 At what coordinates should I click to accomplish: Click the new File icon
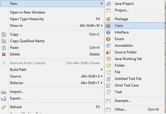(x=108, y=72)
